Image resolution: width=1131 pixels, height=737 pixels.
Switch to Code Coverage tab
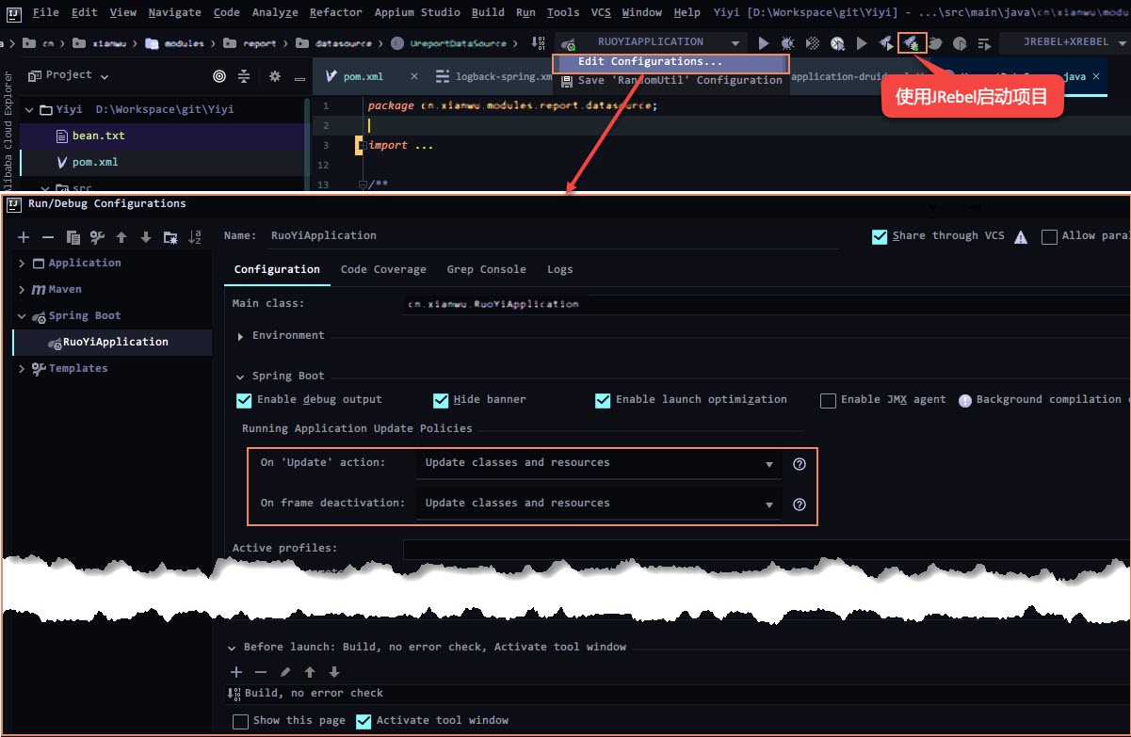coord(383,269)
